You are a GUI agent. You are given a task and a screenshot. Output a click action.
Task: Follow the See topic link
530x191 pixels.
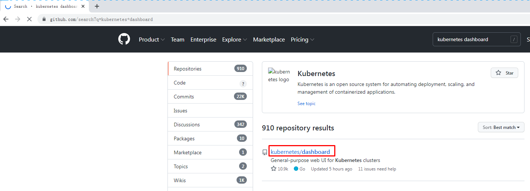306,104
